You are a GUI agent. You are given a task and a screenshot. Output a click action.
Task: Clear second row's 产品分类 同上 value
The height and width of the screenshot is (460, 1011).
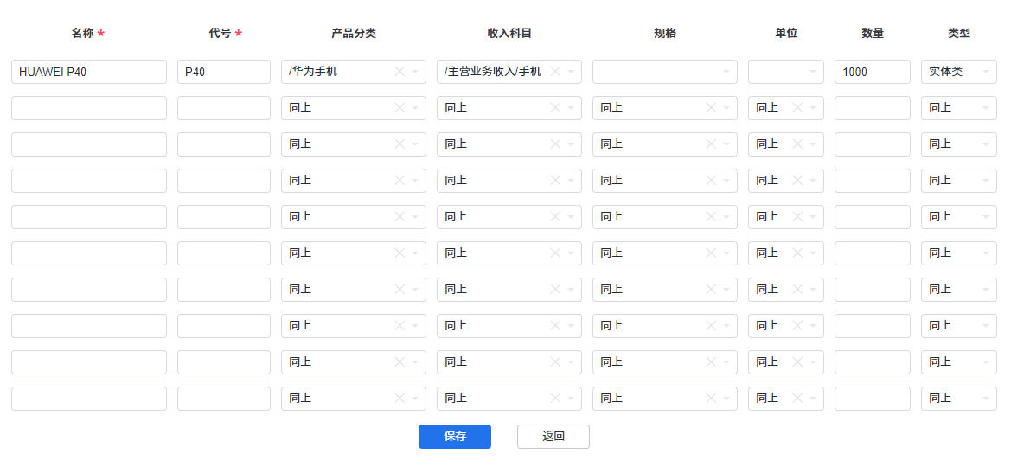click(x=400, y=108)
